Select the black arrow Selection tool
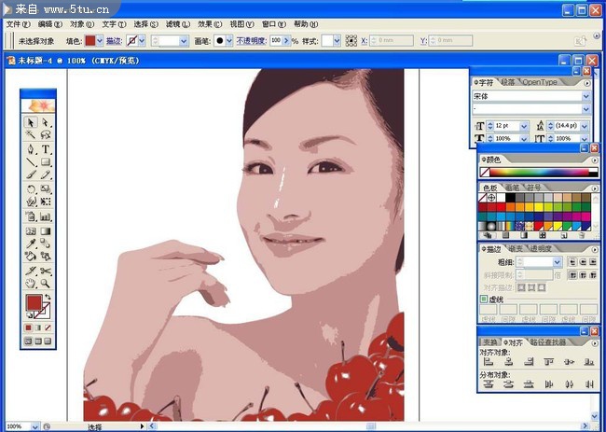606x432 pixels. point(31,122)
